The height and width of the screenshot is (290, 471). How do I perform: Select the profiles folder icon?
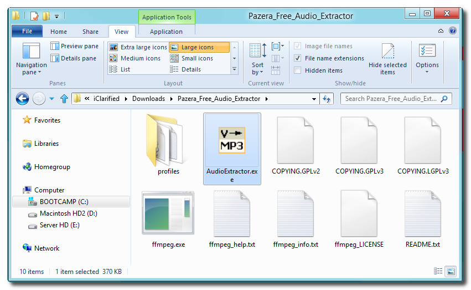tap(167, 140)
